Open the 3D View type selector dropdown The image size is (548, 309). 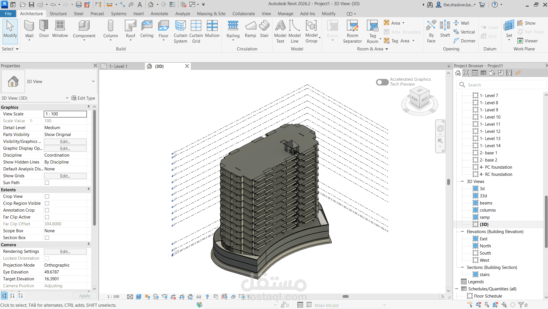(93, 82)
